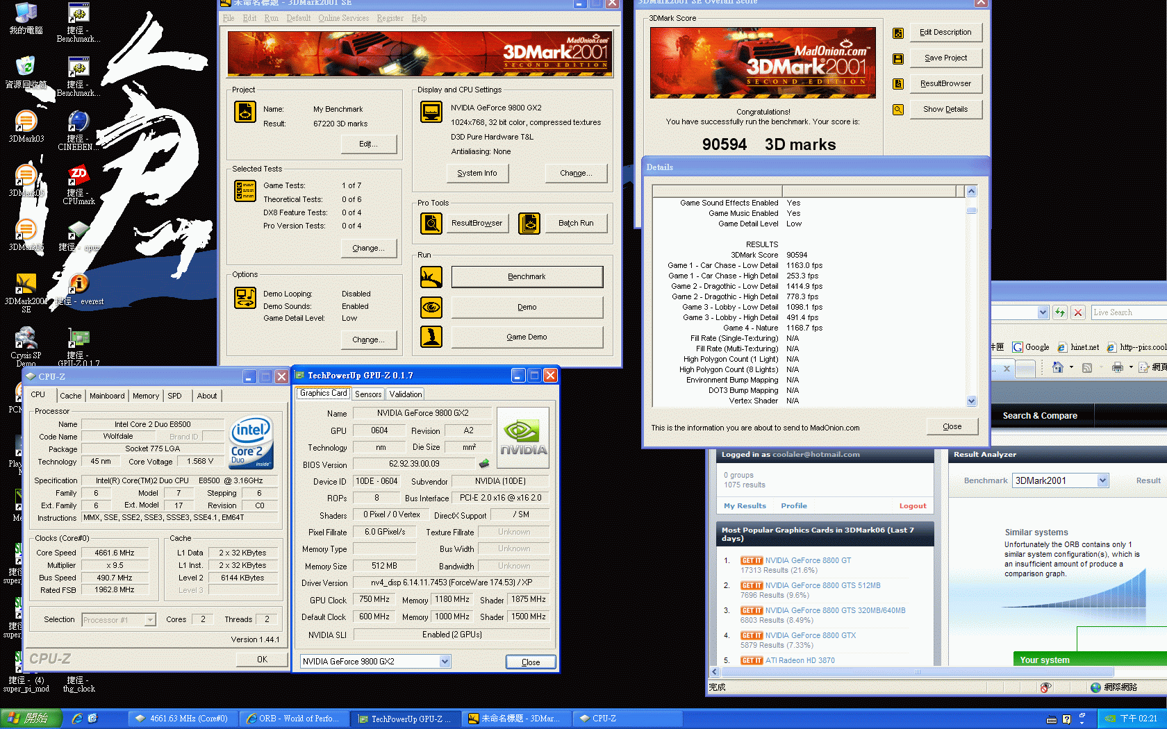Click the NVIDIA tray icon by the clock
Screen dimensions: 1167x729
coord(1110,719)
